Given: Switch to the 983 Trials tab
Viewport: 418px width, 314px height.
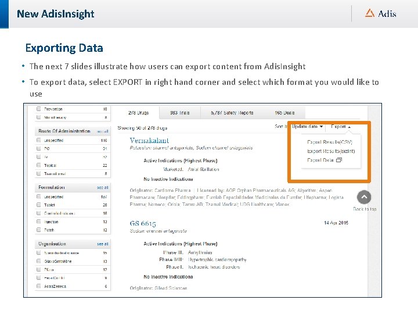Looking at the screenshot, I should click(179, 113).
